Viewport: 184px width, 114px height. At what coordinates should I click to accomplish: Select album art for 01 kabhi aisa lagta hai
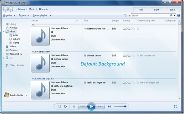click(x=40, y=90)
